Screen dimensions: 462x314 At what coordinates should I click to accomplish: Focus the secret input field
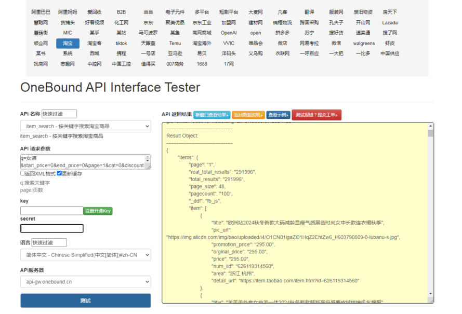pos(52,228)
